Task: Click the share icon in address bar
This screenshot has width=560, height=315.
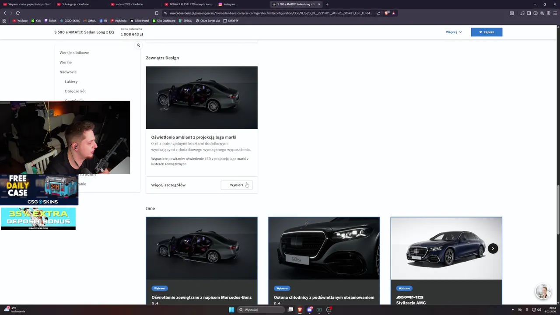Action: coord(378,13)
